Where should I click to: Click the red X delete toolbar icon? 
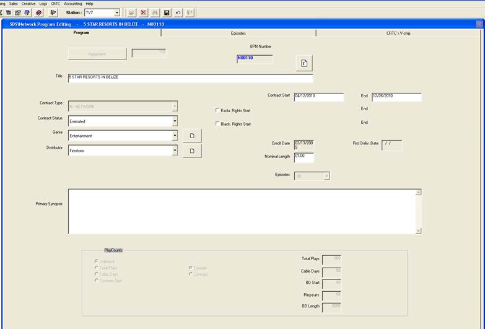144,12
